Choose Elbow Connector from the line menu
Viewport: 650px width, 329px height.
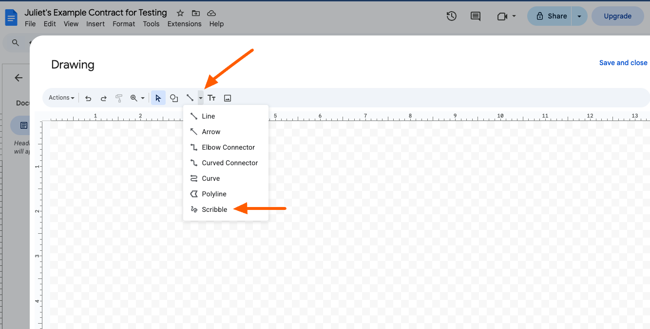point(228,147)
